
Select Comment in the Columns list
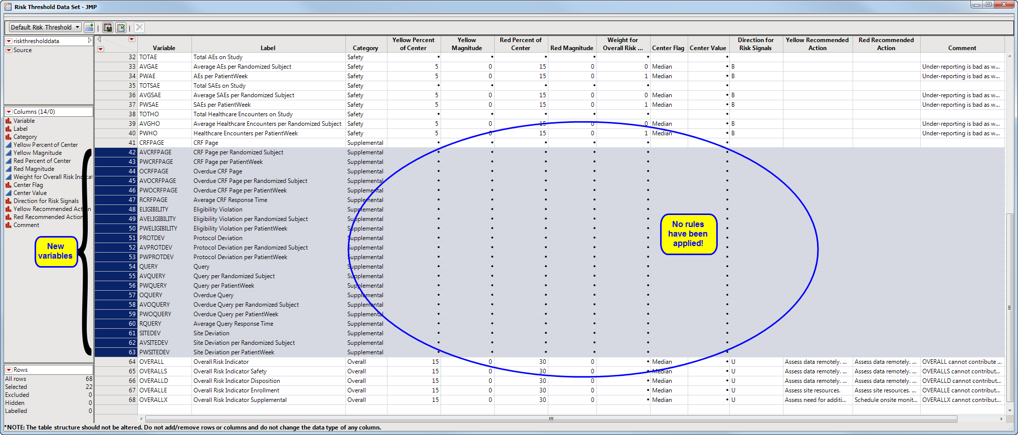26,225
